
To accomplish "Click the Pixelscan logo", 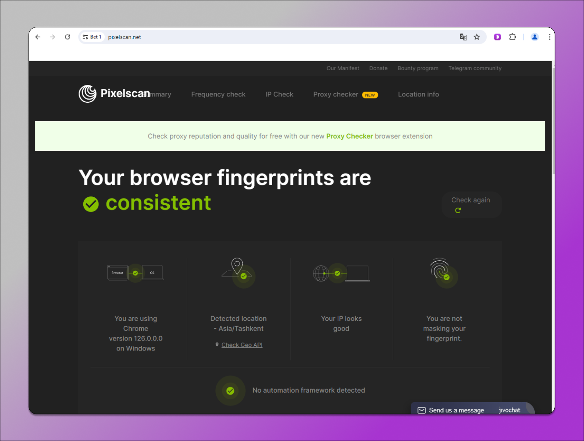I will click(114, 94).
